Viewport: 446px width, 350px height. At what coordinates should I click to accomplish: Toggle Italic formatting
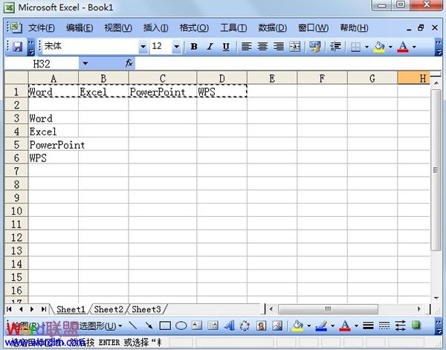210,47
